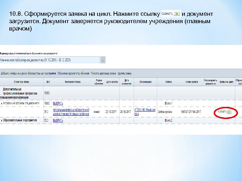Click the Скачать link text in the table
Screen dimensions: 242x181
[x=223, y=112]
